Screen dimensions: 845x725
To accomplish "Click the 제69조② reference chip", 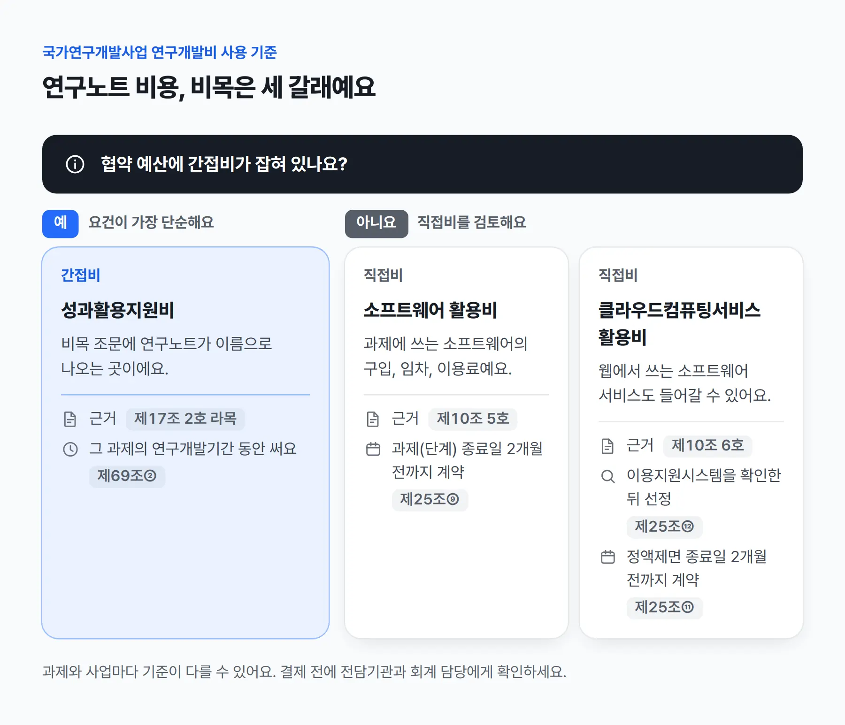I will coord(127,476).
